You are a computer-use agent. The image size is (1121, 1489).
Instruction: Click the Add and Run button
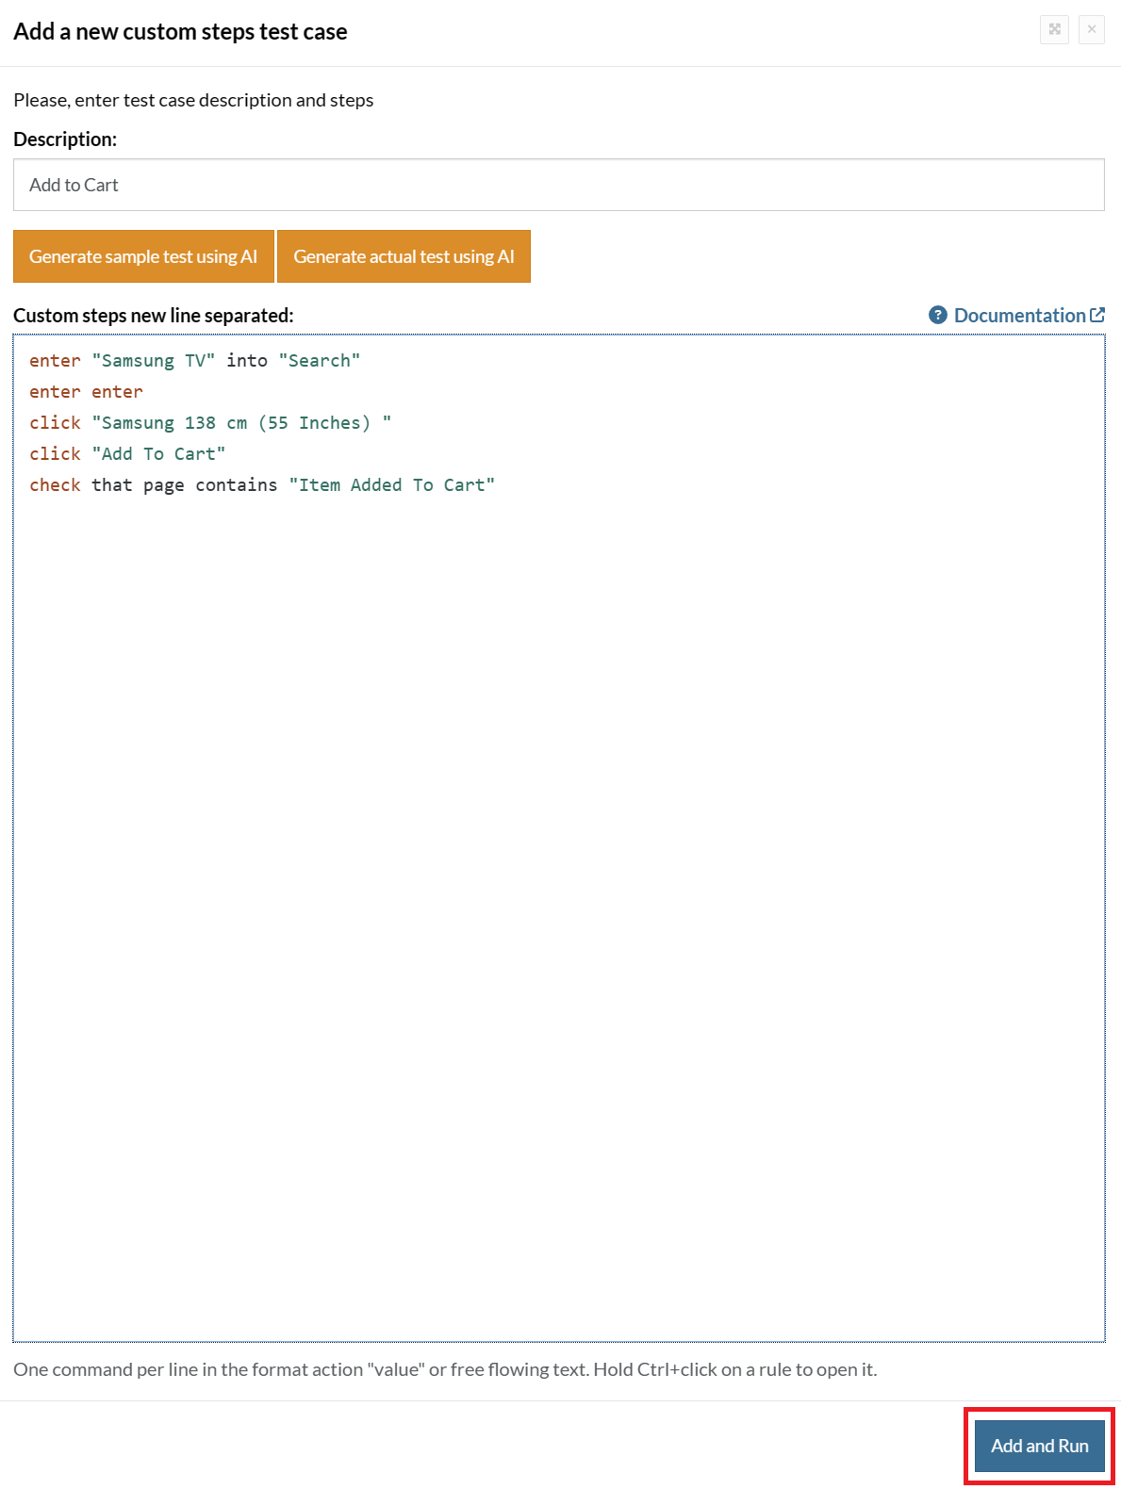click(x=1039, y=1446)
